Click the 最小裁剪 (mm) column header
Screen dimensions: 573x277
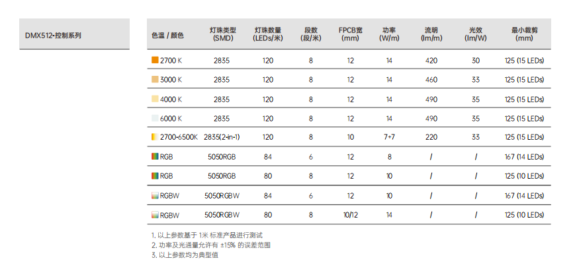[525, 34]
